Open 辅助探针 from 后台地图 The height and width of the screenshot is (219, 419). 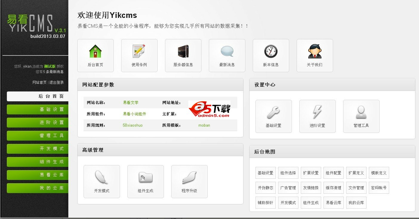pos(266,203)
